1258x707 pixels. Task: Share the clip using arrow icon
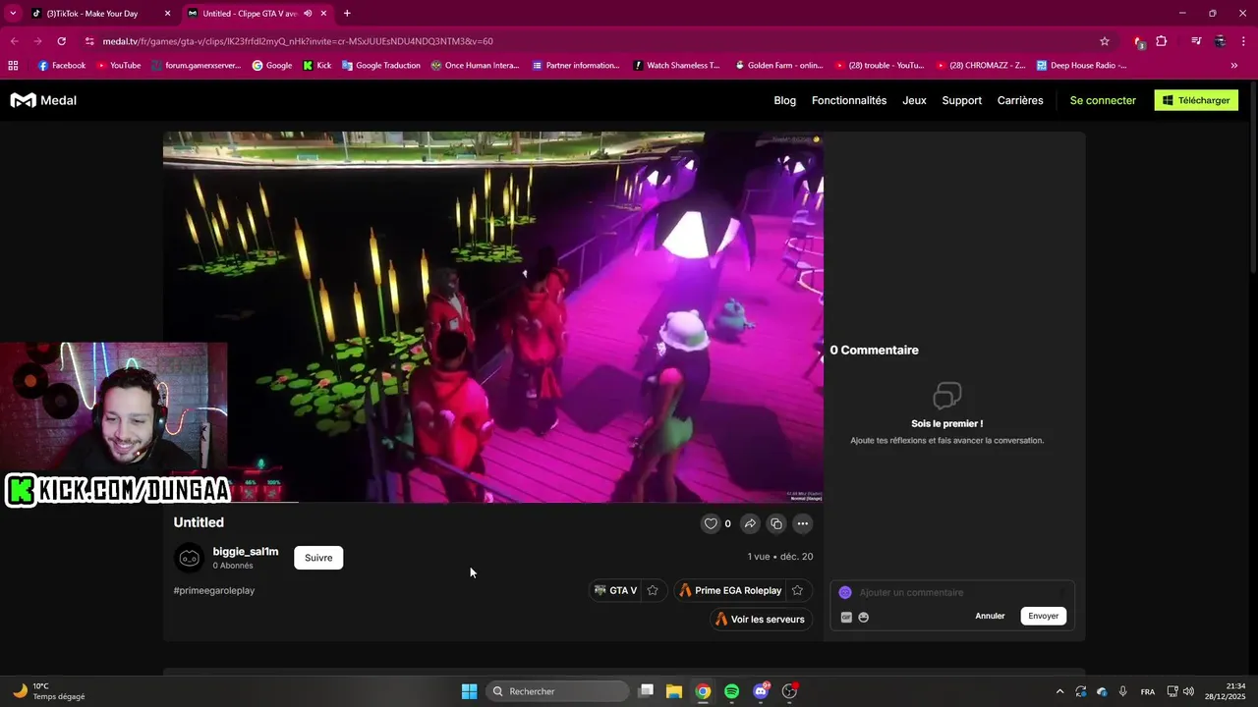[x=750, y=523]
